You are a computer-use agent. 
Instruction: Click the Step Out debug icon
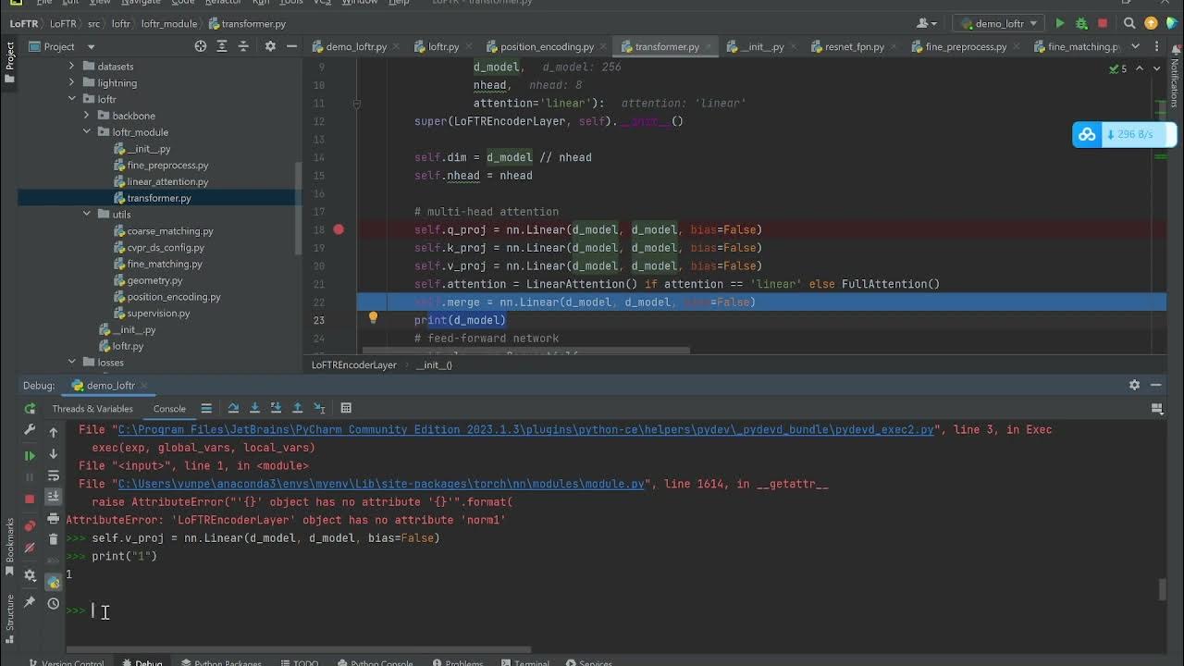[x=297, y=408]
